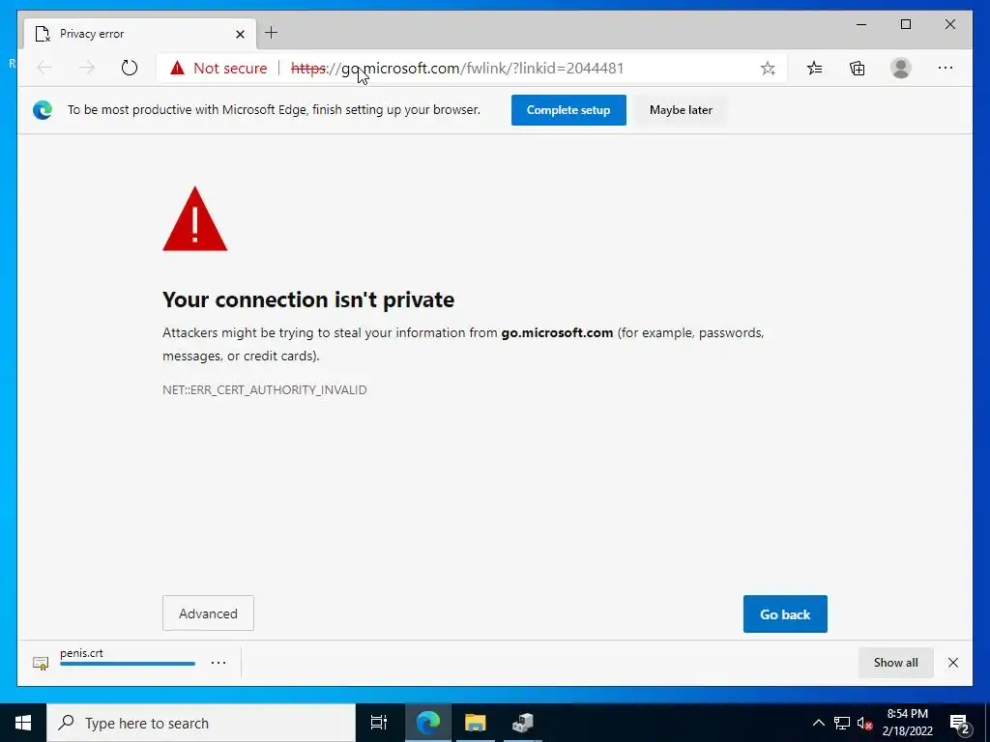Open Settings and more ellipsis menu
Viewport: 990px width, 742px height.
point(946,69)
